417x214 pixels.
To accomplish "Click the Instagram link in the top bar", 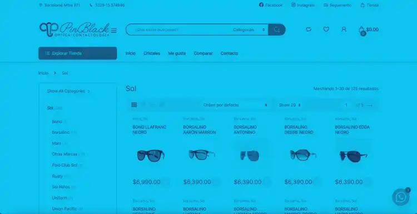I will click(303, 5).
